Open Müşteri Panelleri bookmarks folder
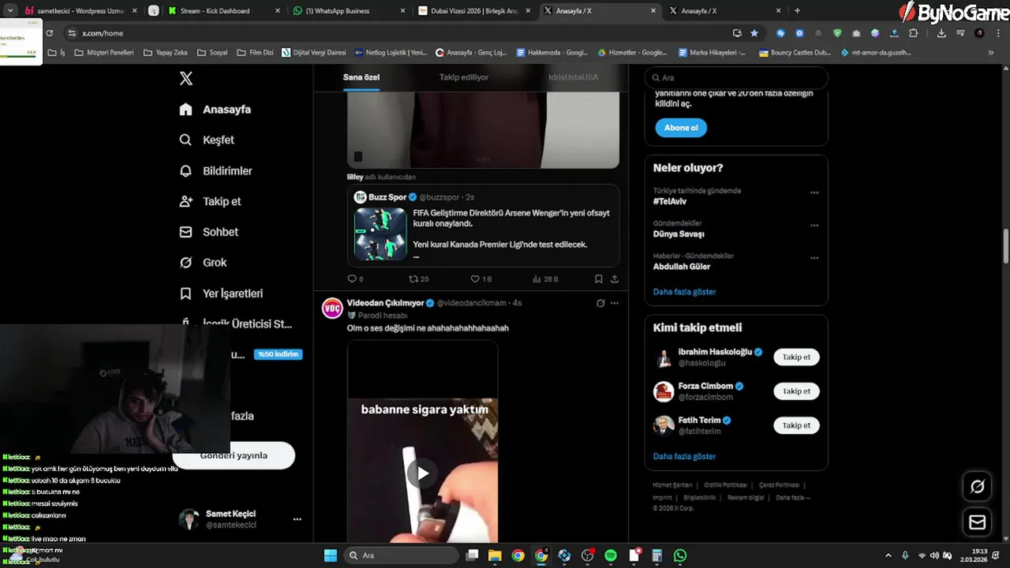The height and width of the screenshot is (568, 1010). (104, 53)
